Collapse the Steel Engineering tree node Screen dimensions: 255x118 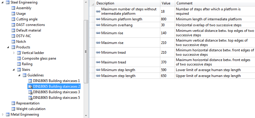point(3,2)
